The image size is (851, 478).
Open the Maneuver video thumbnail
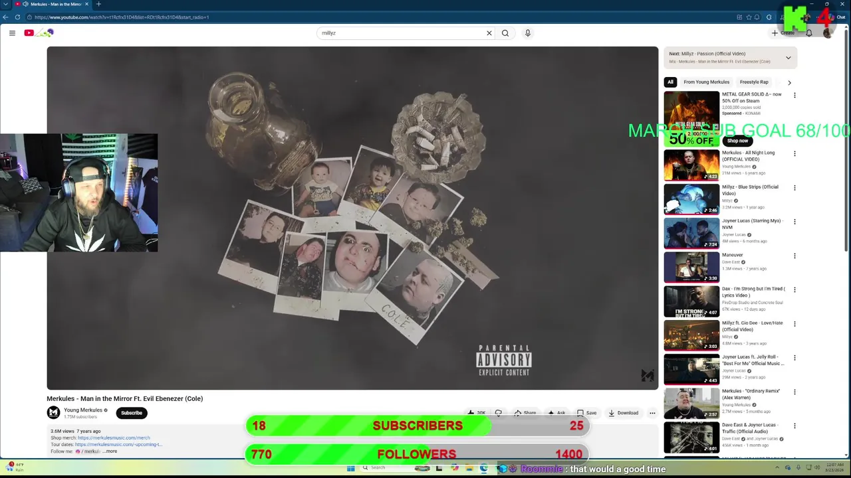pos(691,267)
